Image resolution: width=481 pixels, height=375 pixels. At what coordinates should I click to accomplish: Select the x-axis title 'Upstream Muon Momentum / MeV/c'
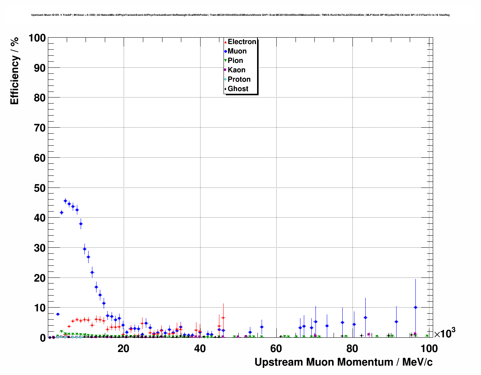tap(343, 362)
